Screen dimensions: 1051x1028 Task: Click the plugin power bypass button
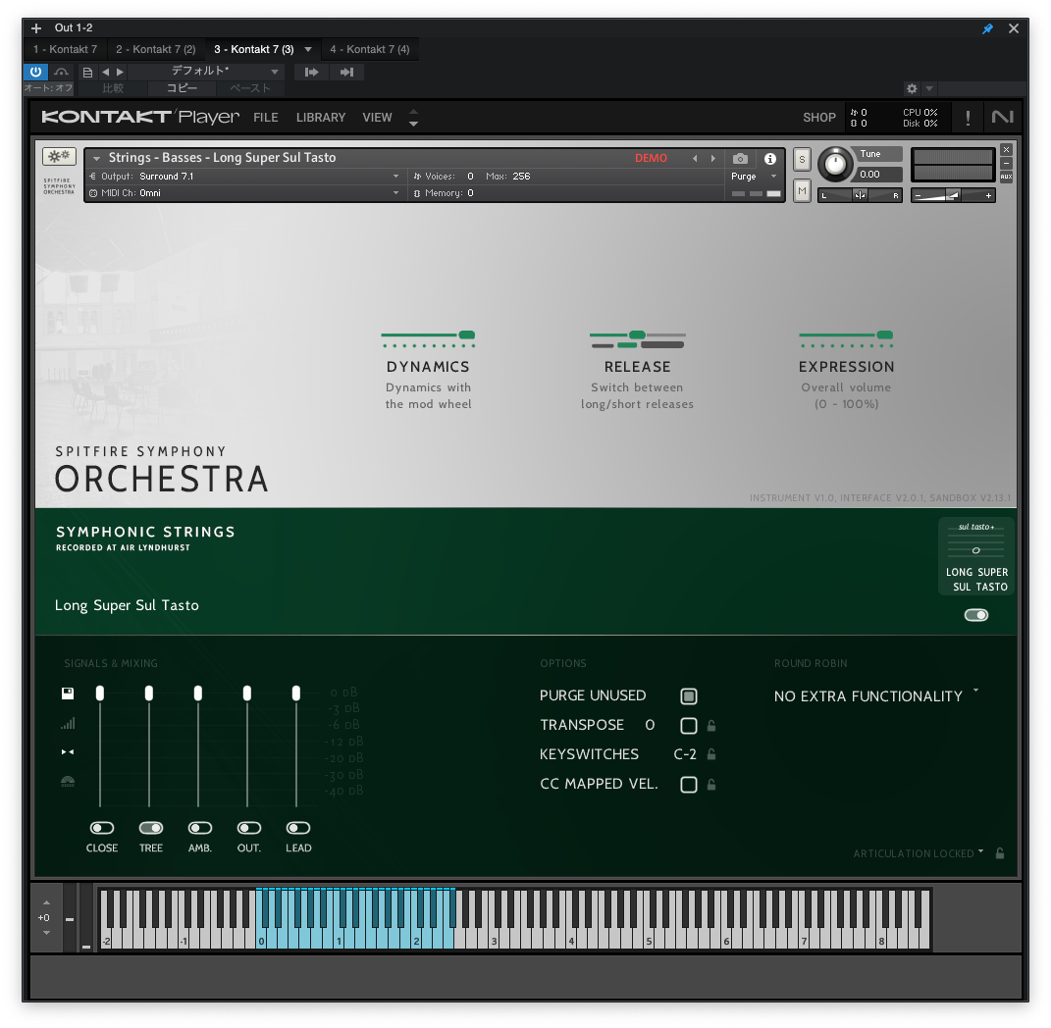pyautogui.click(x=35, y=72)
